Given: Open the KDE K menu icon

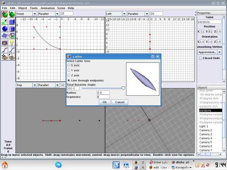Looking at the screenshot, I should pyautogui.click(x=116, y=165).
